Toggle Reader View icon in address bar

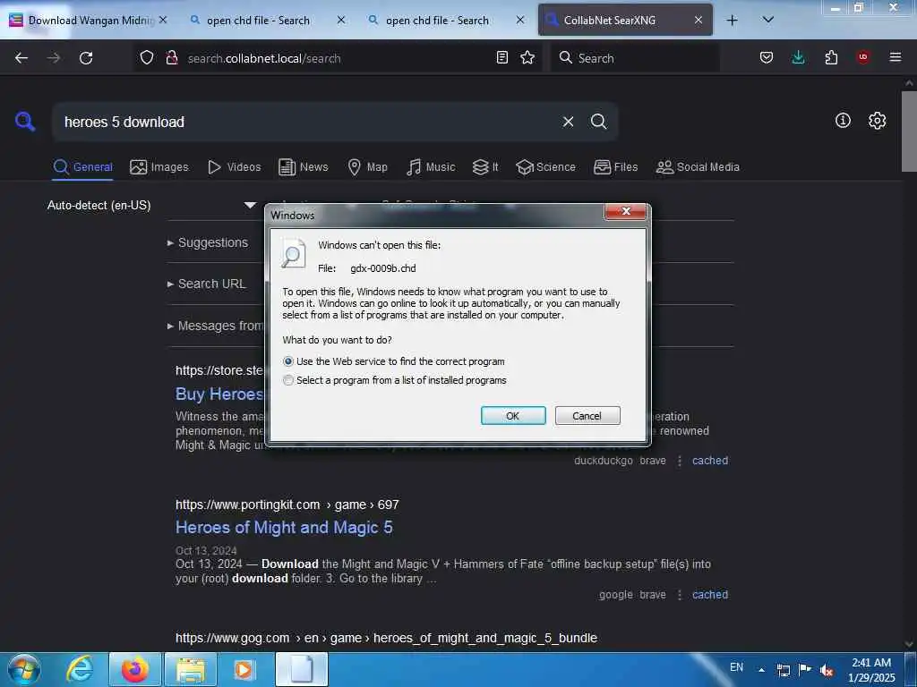[x=501, y=57]
